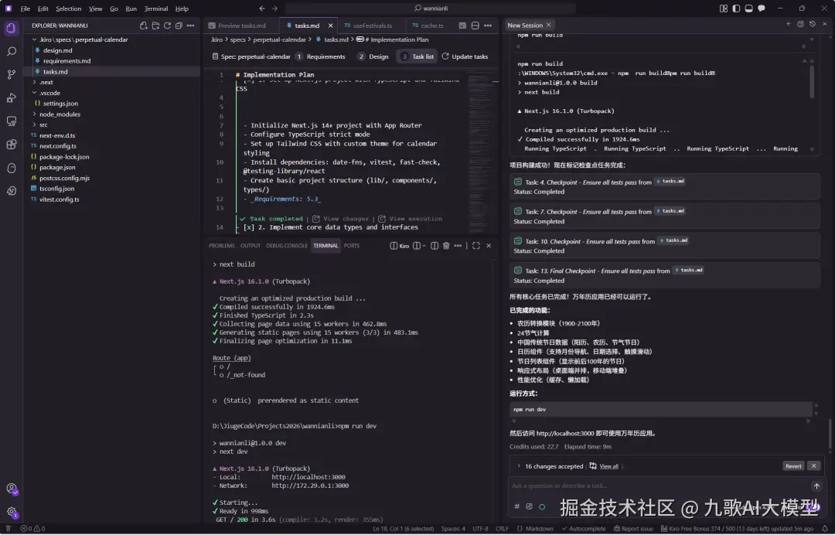The width and height of the screenshot is (835, 535).
Task: Send chat message with arrow button
Action: 816,486
